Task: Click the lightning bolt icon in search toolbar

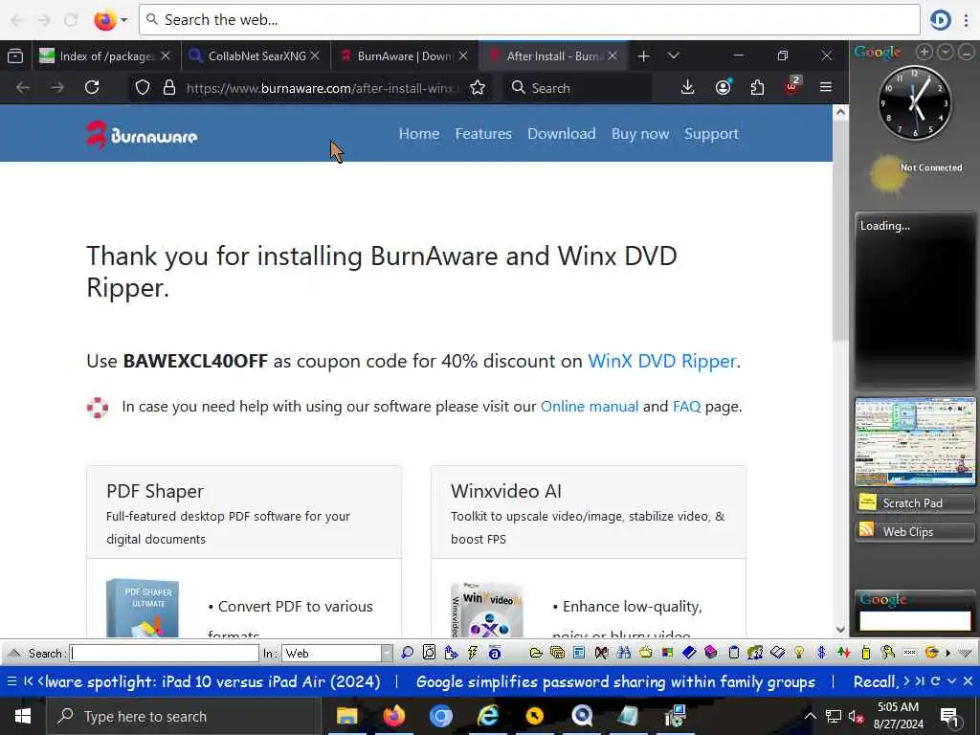Action: coord(473,653)
